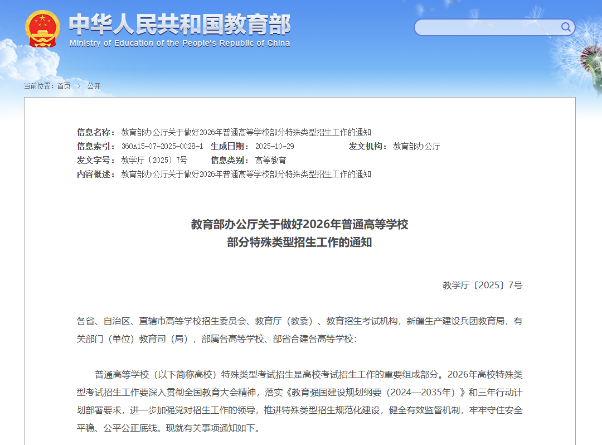Click the 生成日期 value 2025-10-29

[274, 146]
